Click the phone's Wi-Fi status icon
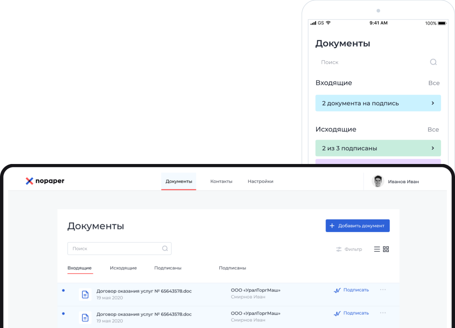Screen dimensions: 455x328 (x=328, y=23)
